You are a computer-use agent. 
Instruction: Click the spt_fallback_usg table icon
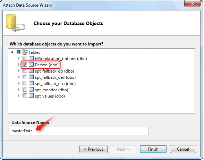(31, 83)
